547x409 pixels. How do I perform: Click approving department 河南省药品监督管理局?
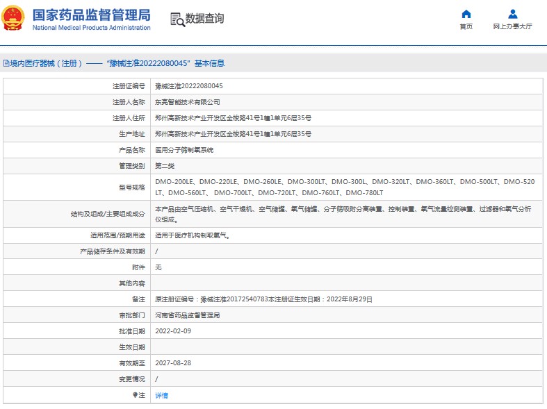[188, 315]
